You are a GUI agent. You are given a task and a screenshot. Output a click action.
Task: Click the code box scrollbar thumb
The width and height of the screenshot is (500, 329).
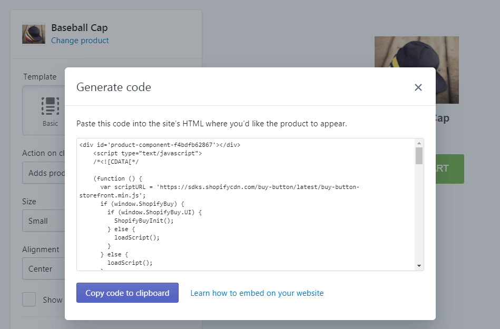pos(419,156)
